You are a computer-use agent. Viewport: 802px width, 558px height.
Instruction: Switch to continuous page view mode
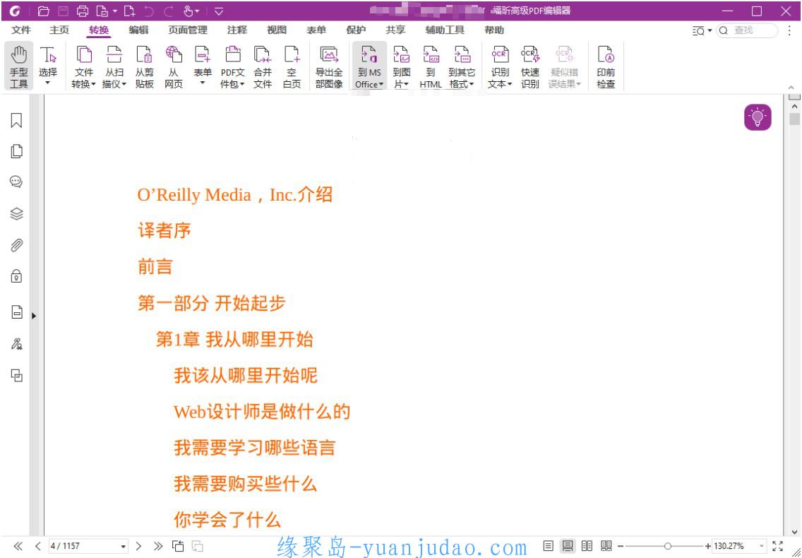(x=567, y=546)
